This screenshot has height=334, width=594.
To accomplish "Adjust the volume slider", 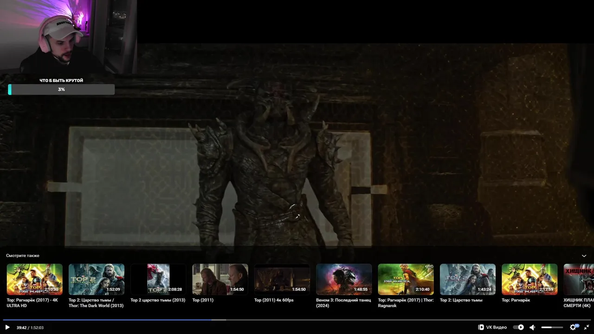I will 552,328.
